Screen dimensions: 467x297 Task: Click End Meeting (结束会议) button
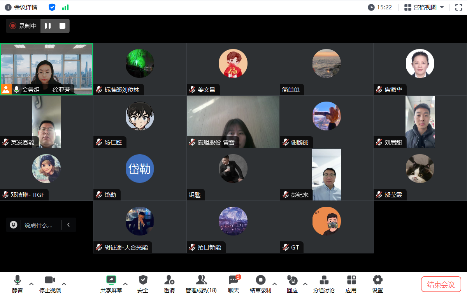441,284
